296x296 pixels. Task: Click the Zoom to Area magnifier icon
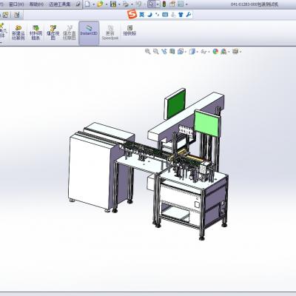click(x=156, y=52)
